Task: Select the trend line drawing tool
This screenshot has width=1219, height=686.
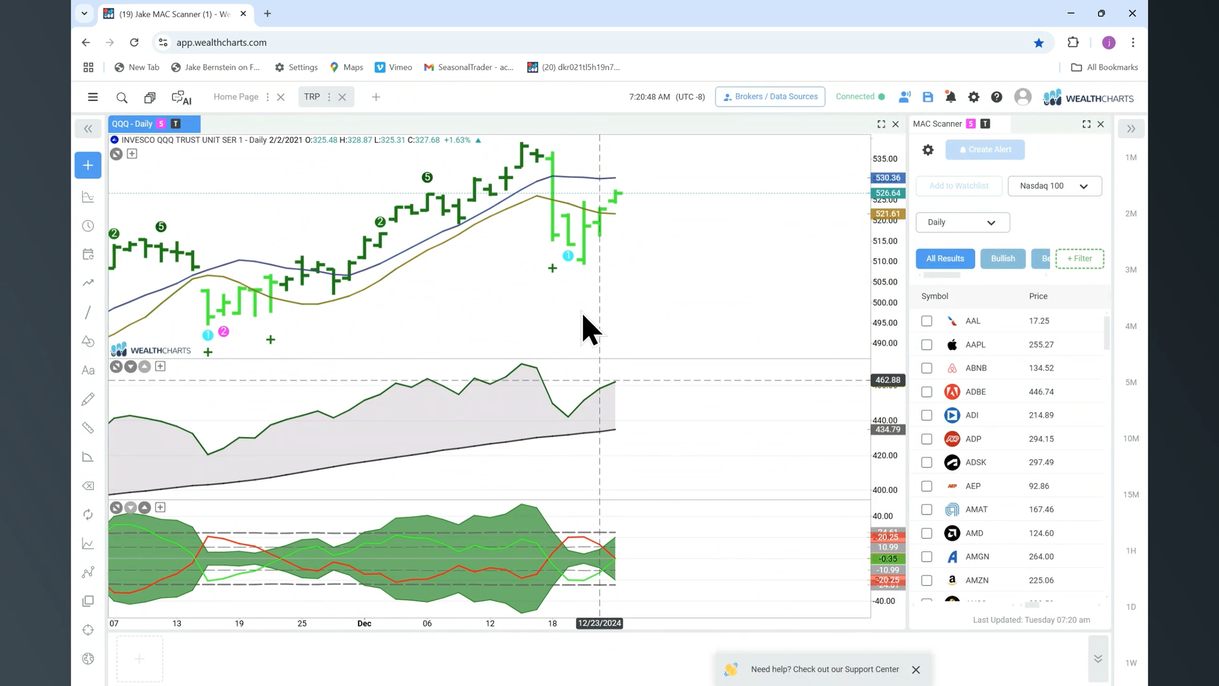Action: [x=88, y=312]
